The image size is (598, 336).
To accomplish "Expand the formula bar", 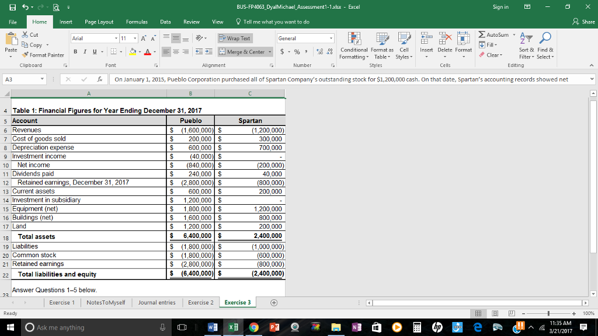I will pos(592,79).
